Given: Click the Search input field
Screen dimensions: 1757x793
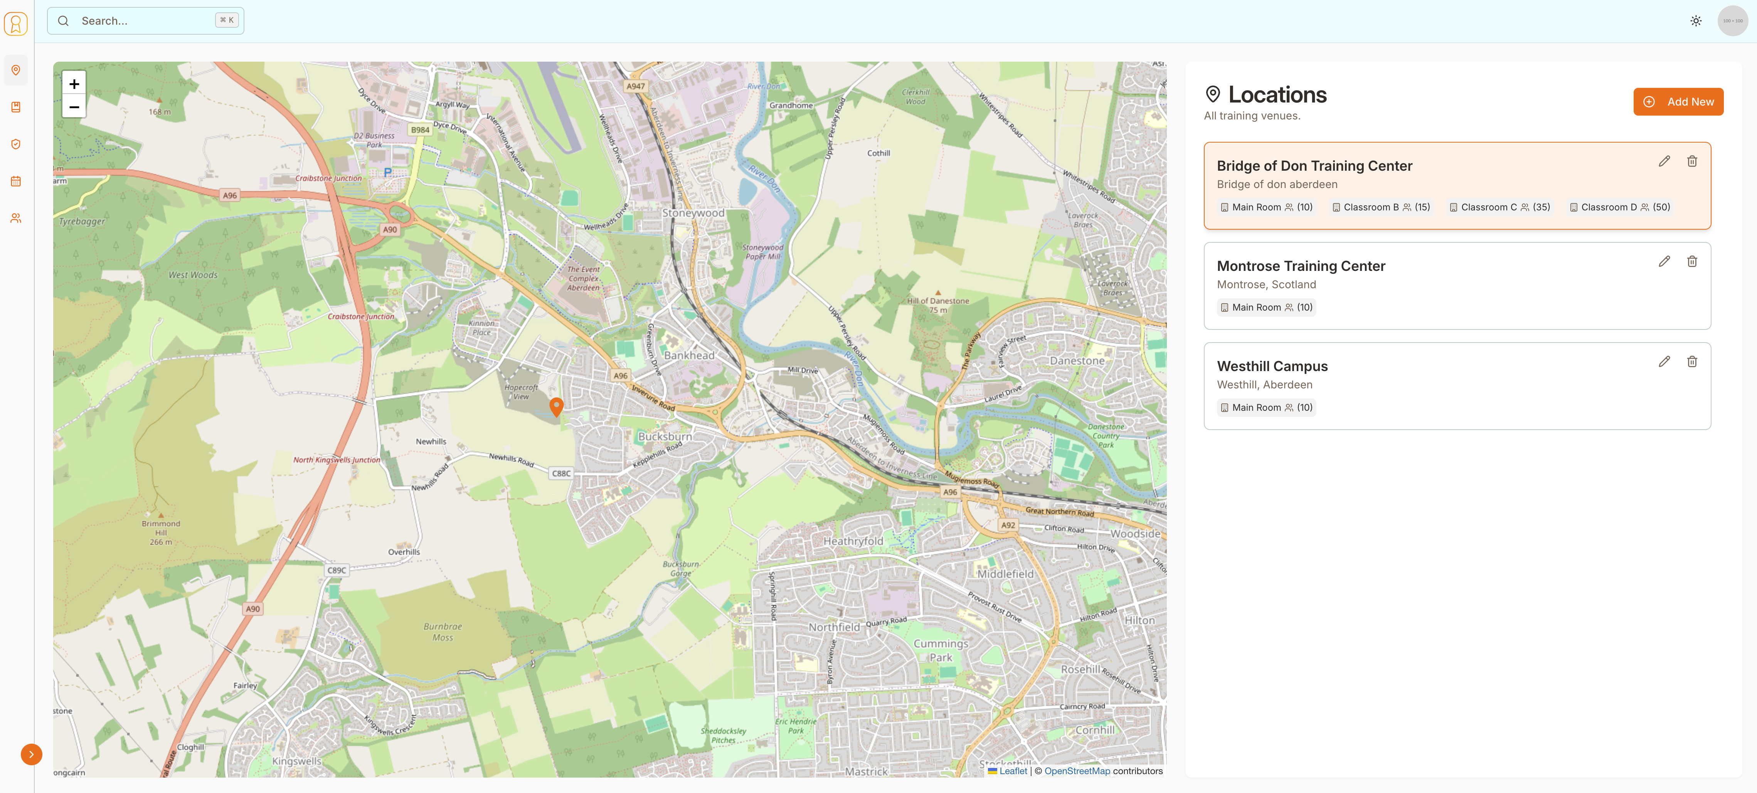Looking at the screenshot, I should pos(145,21).
